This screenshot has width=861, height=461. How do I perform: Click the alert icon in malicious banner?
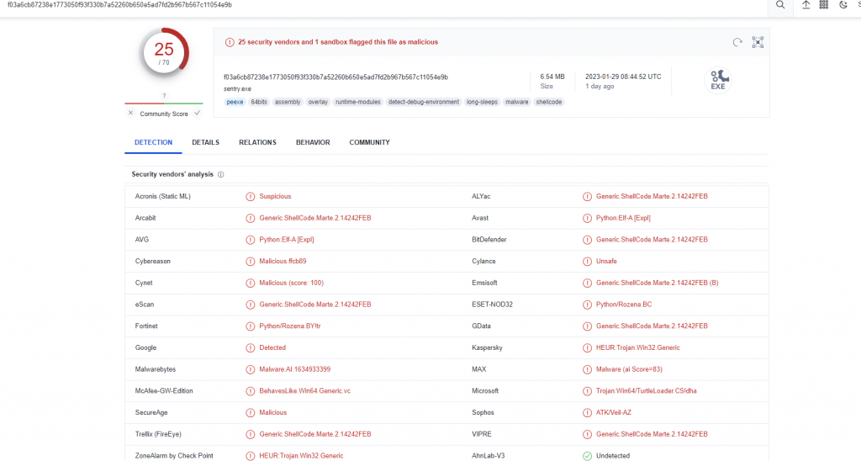coord(230,42)
